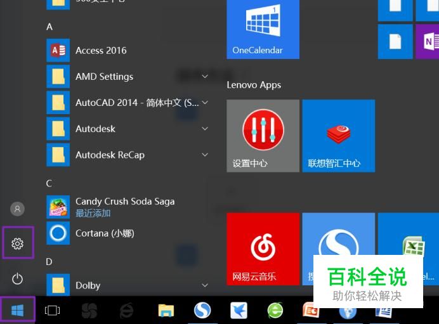
Task: Expand the Autodesk ReCap folder
Action: (x=205, y=155)
